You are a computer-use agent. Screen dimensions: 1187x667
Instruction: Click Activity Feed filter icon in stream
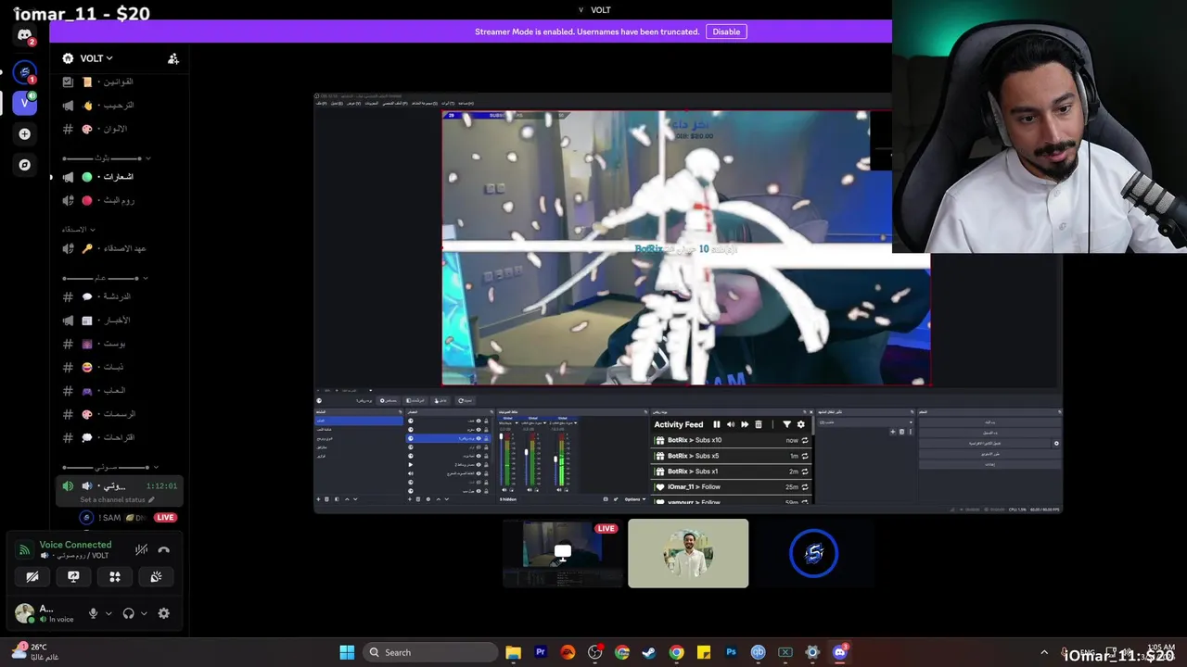pyautogui.click(x=786, y=424)
